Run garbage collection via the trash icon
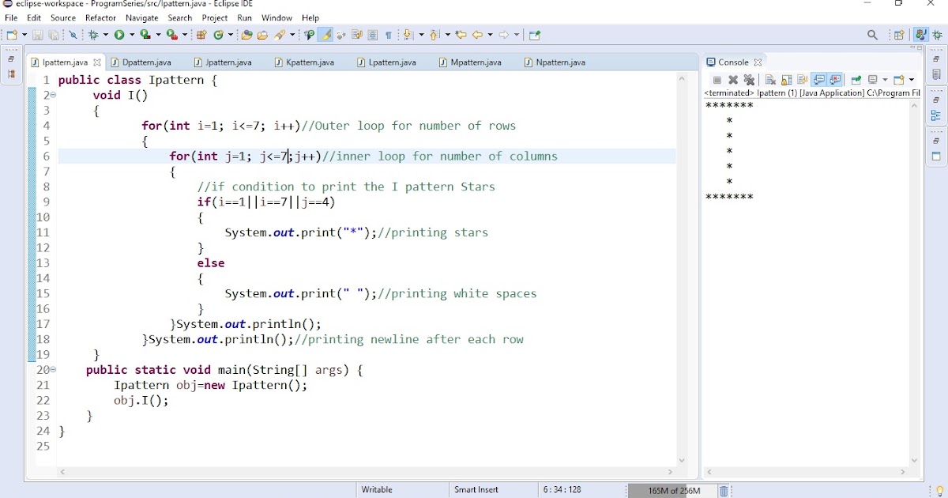This screenshot has width=948, height=498. point(724,490)
